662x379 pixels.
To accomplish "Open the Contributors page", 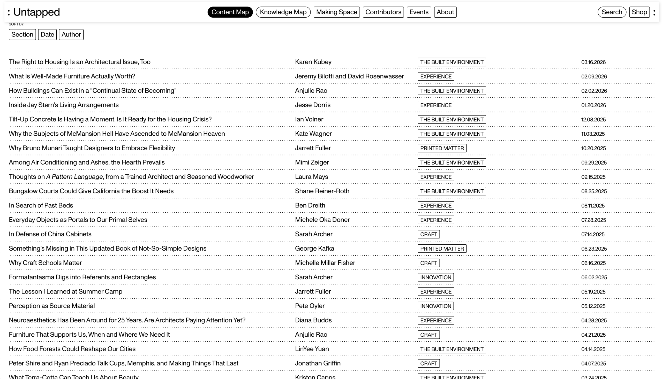I will 383,12.
